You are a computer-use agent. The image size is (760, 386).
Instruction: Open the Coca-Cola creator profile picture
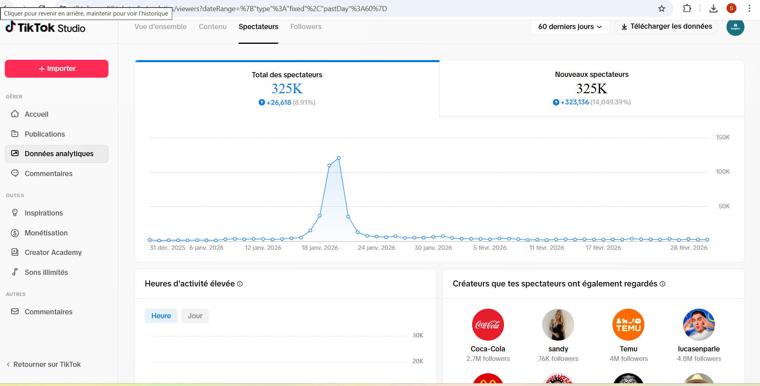click(x=488, y=325)
